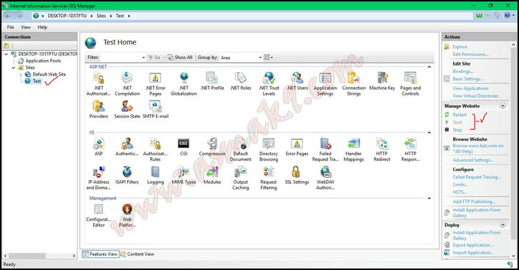
Task: Open the Web Platform Installer icon
Action: coord(127,216)
